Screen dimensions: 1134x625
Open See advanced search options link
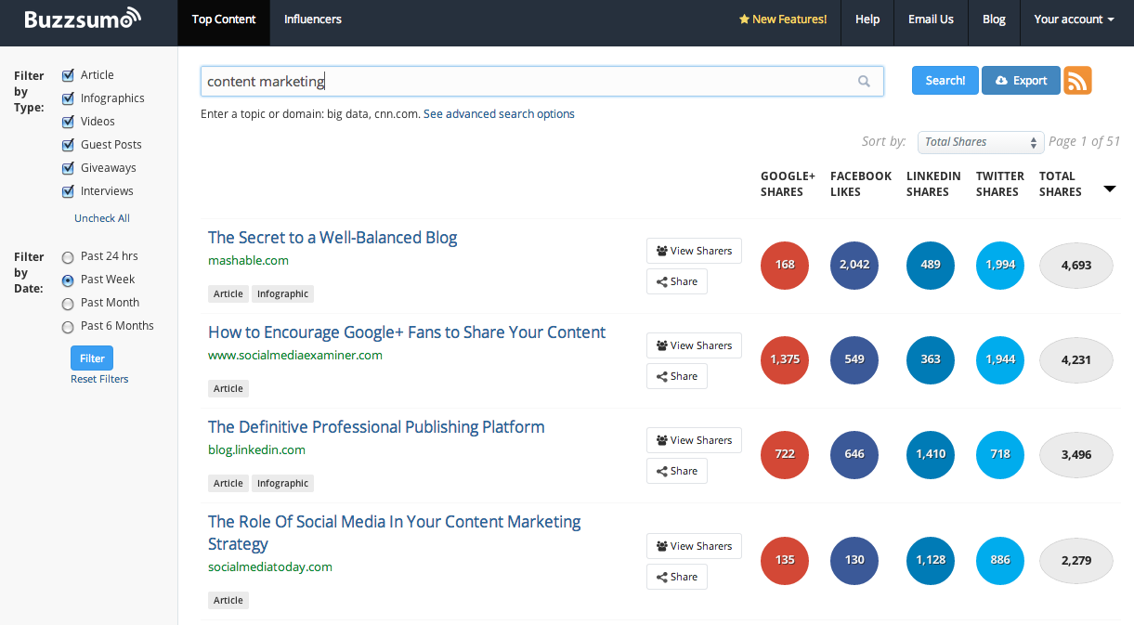pos(499,114)
